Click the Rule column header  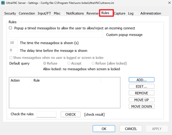tap(66, 81)
